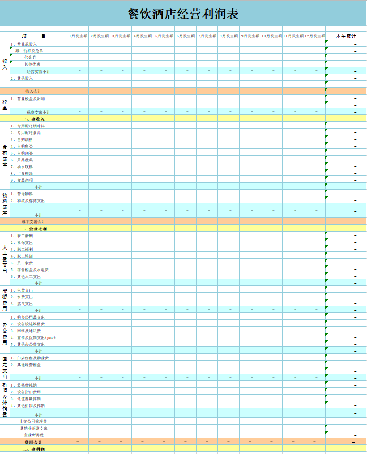Click the "收入合计" row label
The width and height of the screenshot is (367, 454).
pos(33,91)
